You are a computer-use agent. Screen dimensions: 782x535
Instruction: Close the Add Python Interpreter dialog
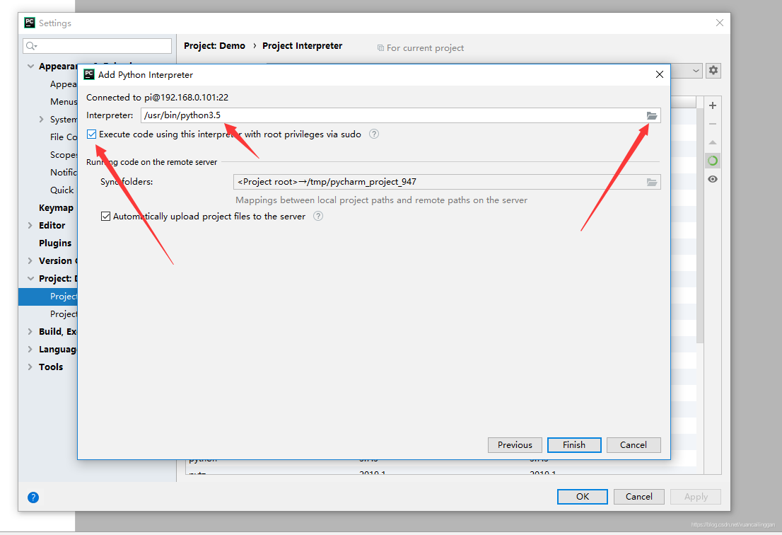[659, 74]
